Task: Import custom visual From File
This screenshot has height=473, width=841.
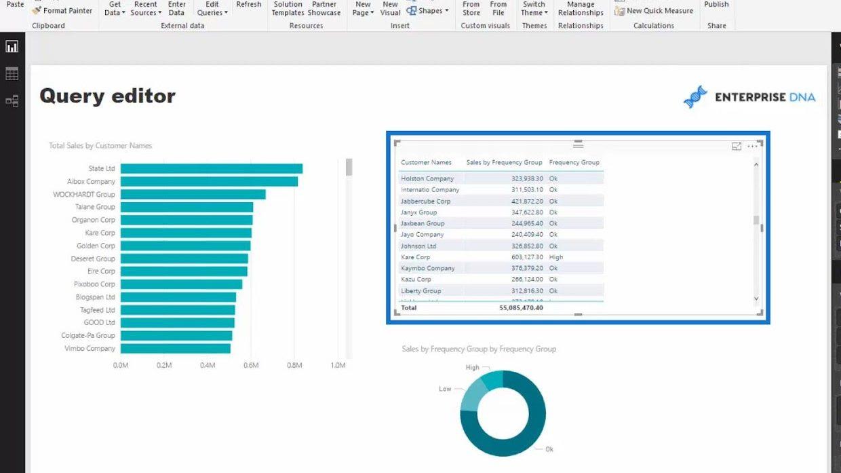Action: tap(498, 8)
